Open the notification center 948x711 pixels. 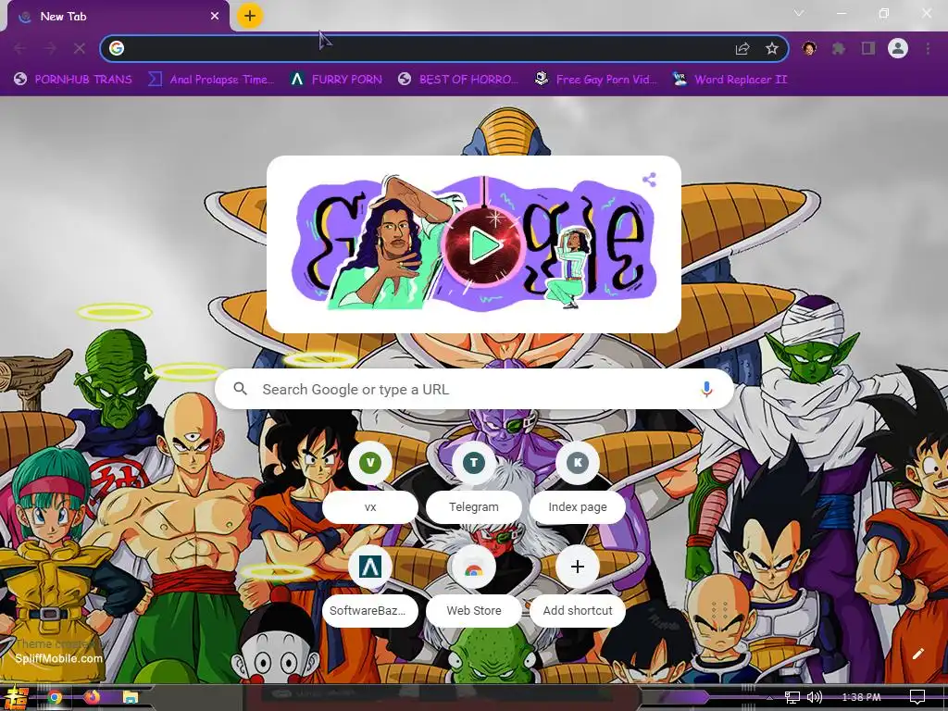coord(917,698)
